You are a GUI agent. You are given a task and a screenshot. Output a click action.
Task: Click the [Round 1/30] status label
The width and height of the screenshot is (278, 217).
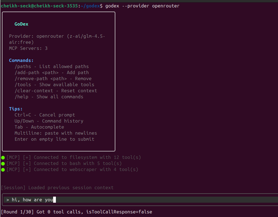(x=16, y=212)
